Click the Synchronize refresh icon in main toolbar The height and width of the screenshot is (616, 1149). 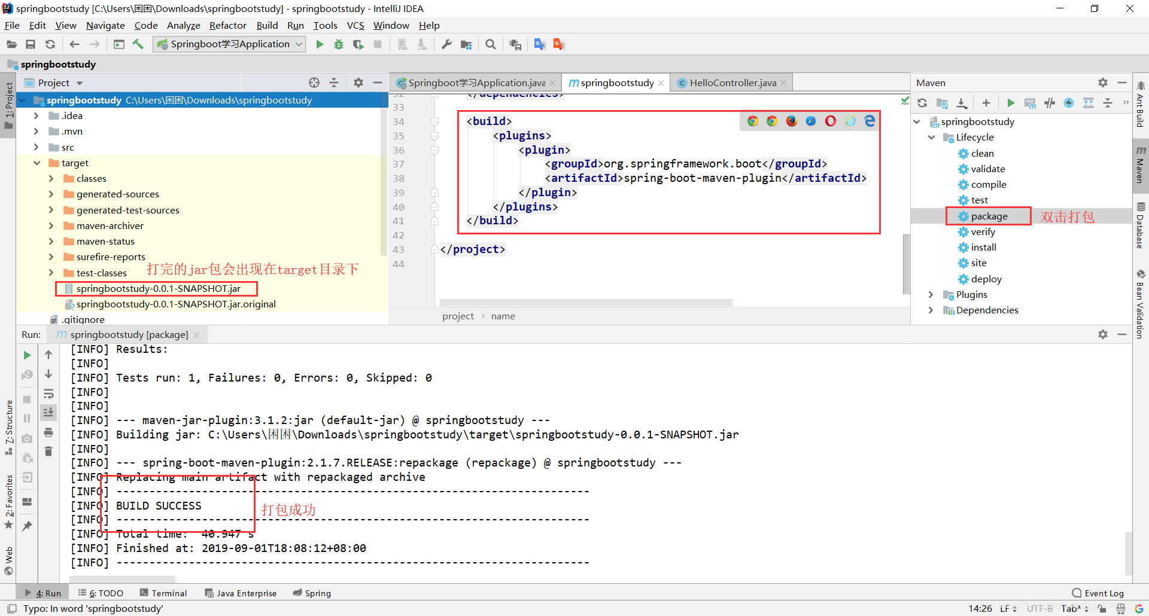[x=50, y=44]
